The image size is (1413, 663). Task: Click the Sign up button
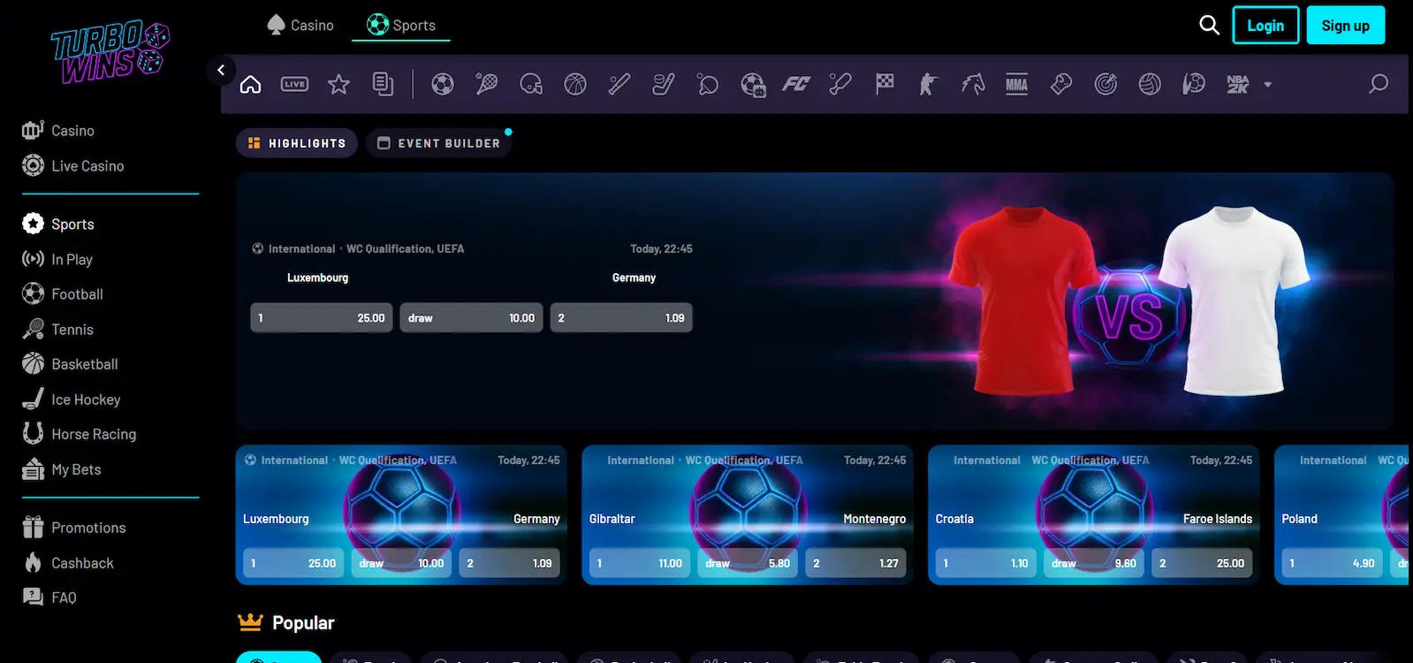(1345, 26)
